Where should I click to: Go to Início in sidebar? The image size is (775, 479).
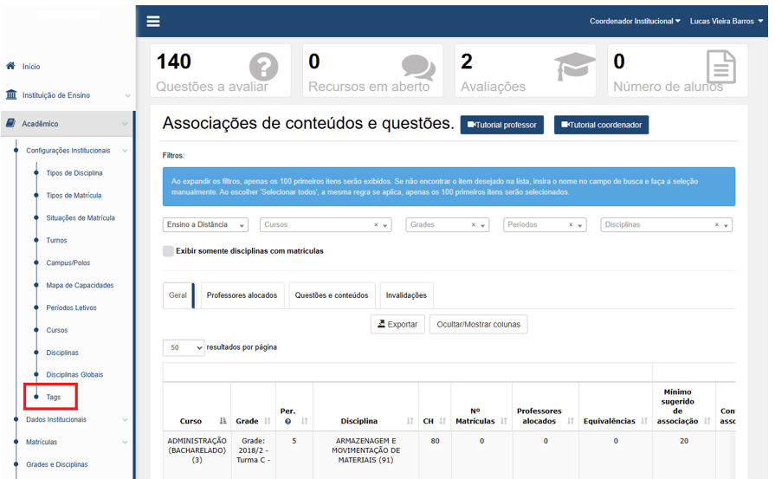31,67
